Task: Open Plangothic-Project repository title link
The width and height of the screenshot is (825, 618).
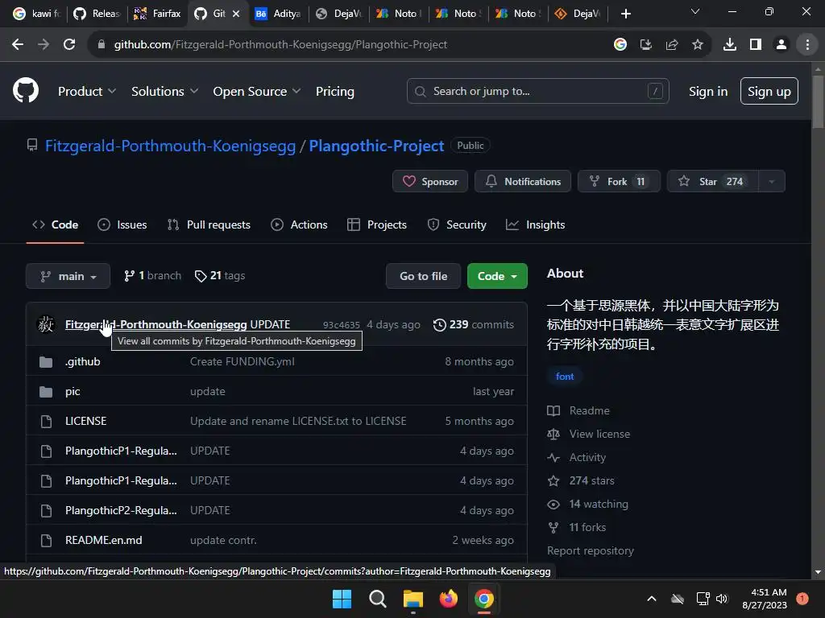Action: coord(376,146)
